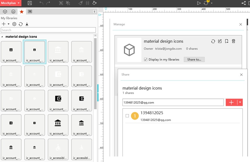The width and height of the screenshot is (250, 162).
Task: Open the Mockplus main menu
Action: tap(10, 3)
